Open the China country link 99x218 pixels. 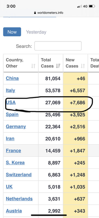[12, 78]
